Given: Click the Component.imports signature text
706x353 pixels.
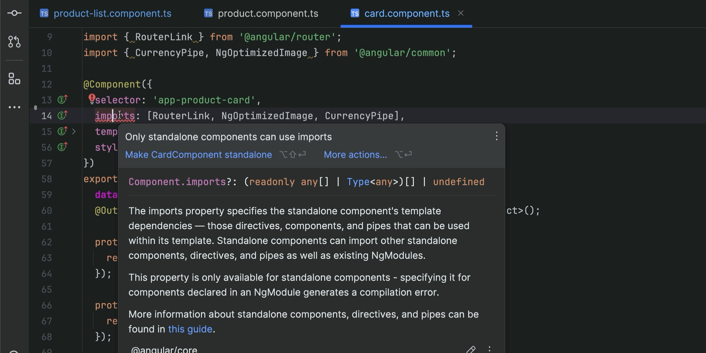Looking at the screenshot, I should (x=306, y=182).
